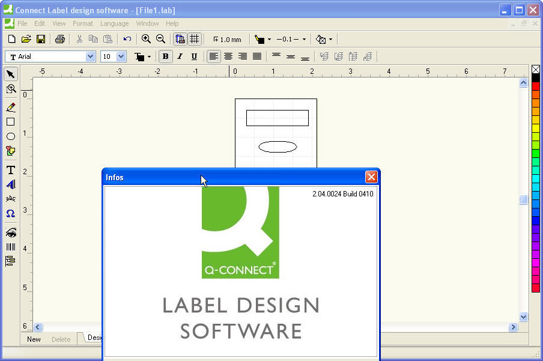Click the Undo arrow icon
The width and height of the screenshot is (543, 361).
(x=127, y=39)
